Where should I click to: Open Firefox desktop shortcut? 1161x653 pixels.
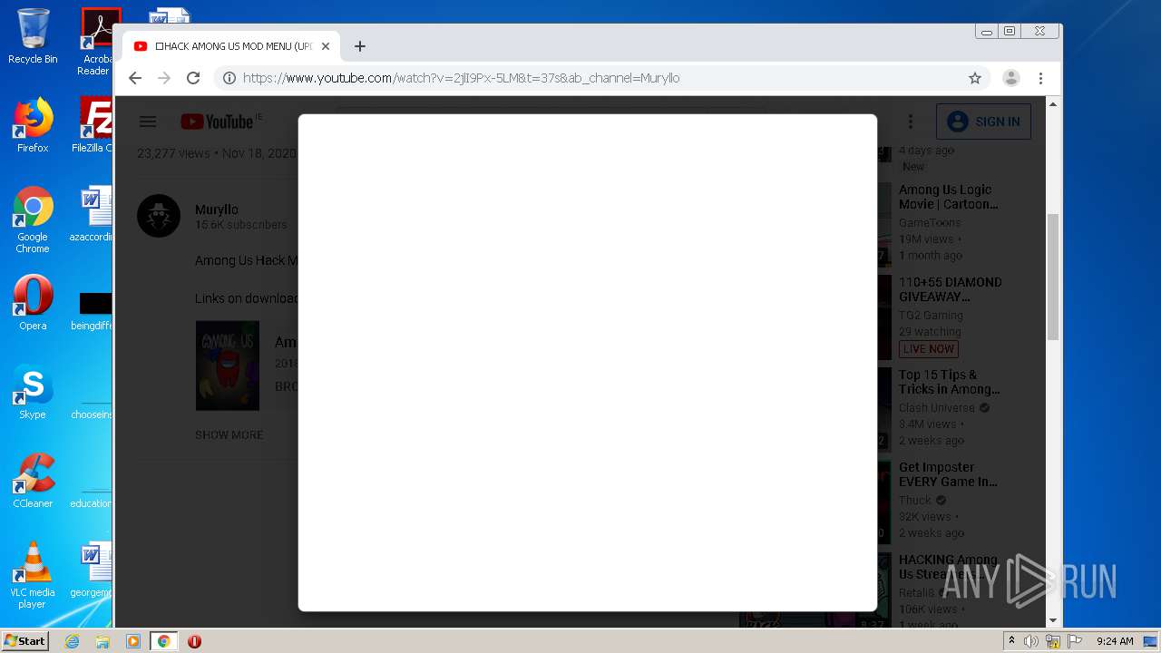click(x=33, y=125)
